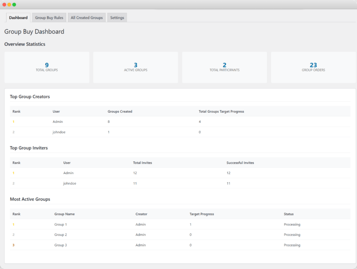The height and width of the screenshot is (269, 357).
Task: Select the Active Groups statistic card
Action: [x=136, y=67]
